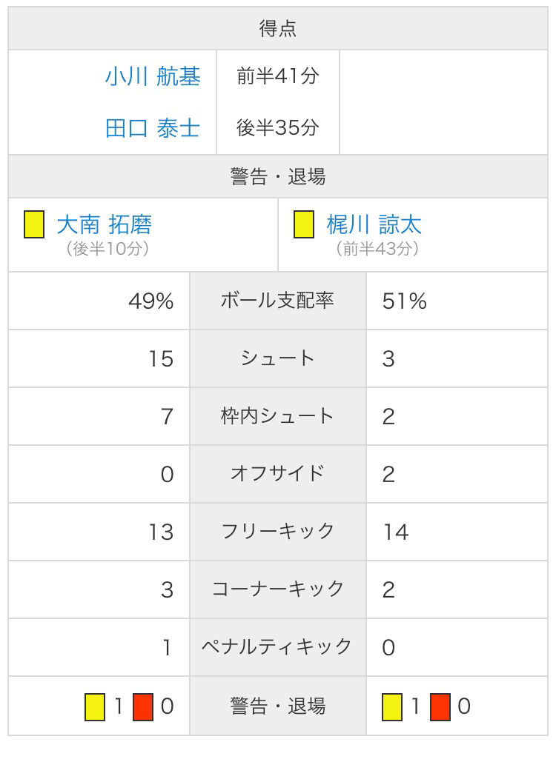Select the コーナーキック stat label
This screenshot has height=762, width=556.
tap(278, 589)
